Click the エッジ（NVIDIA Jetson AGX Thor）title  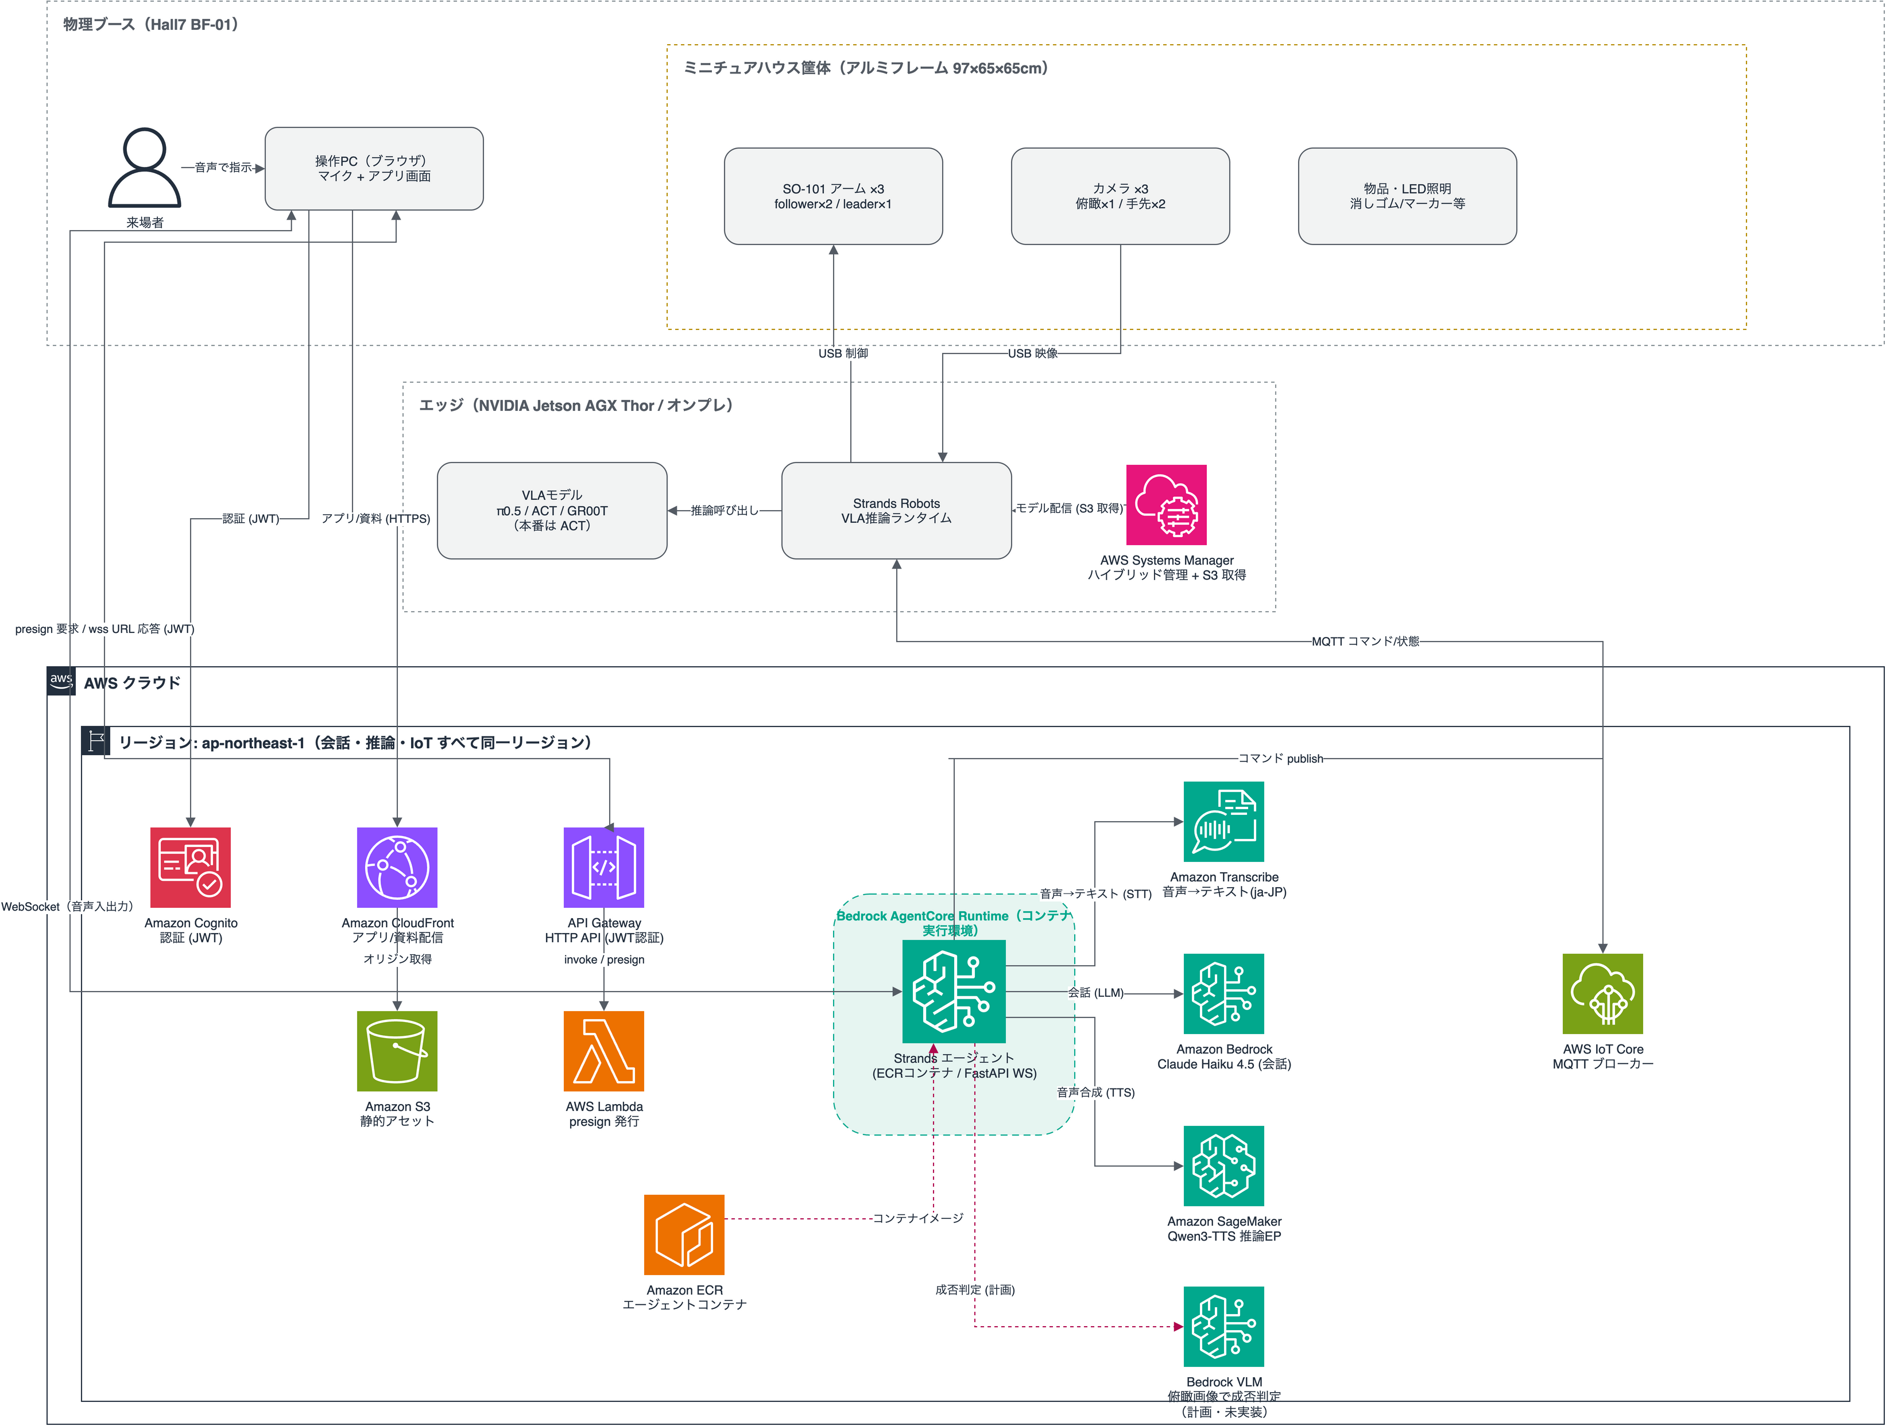(576, 406)
